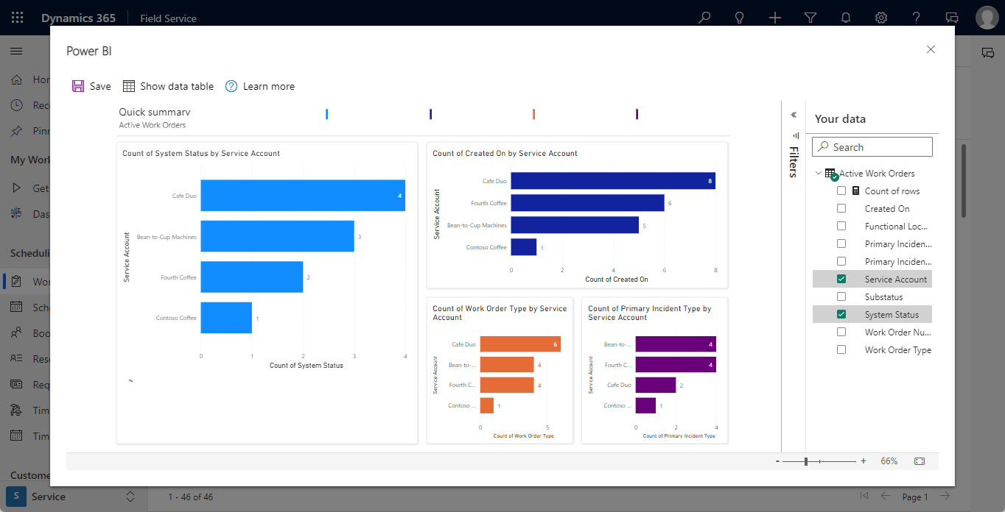
Task: Go to next page with right arrow
Action: point(944,497)
